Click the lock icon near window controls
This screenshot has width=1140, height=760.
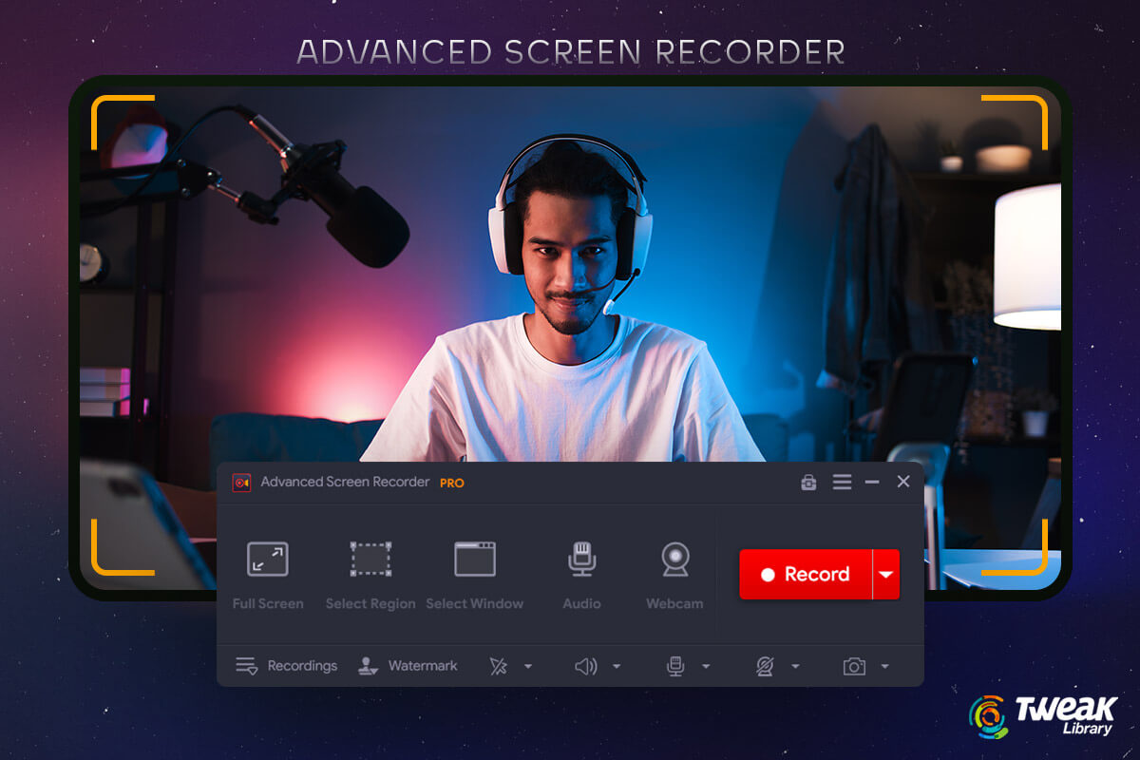807,483
